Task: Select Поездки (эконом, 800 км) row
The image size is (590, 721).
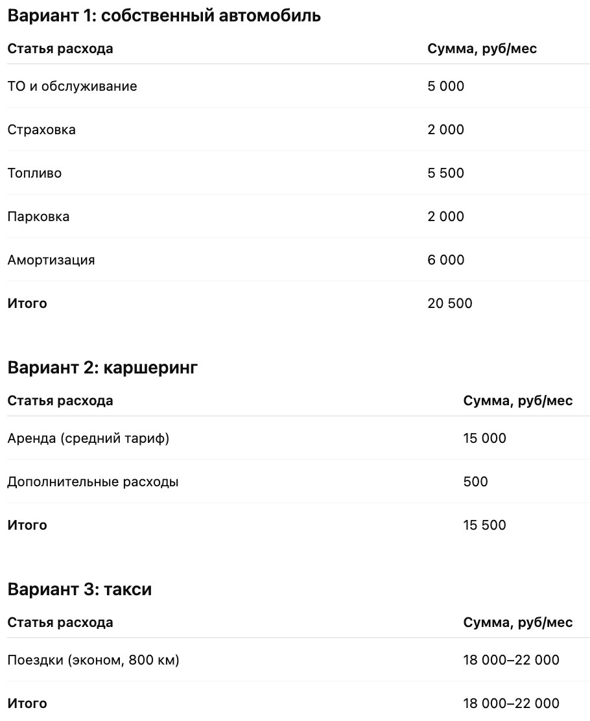Action: (x=298, y=660)
